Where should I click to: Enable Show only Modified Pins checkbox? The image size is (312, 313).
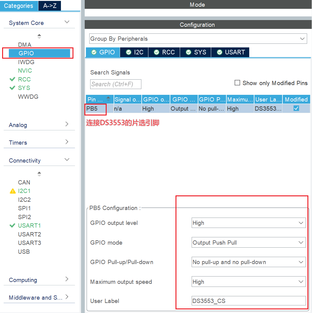coord(237,83)
